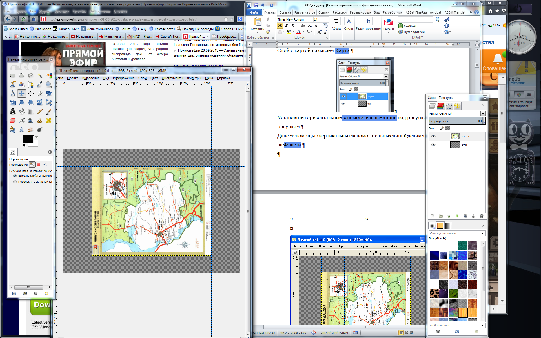Select the Paths pen tool in toolbox

tap(31, 84)
